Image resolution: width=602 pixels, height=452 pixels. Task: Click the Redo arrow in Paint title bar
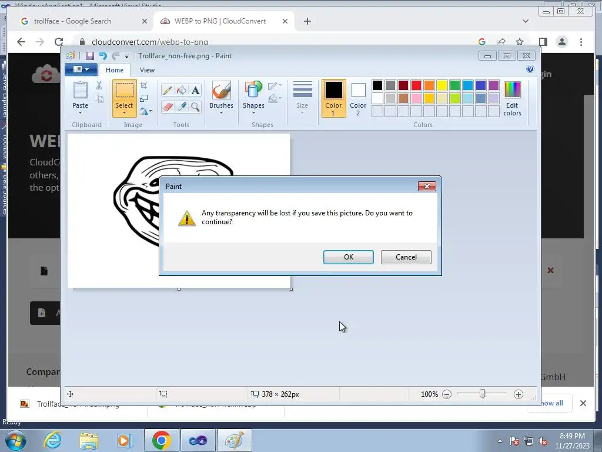(116, 56)
